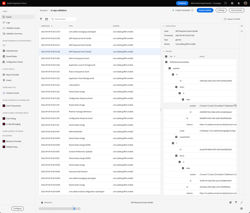Collapse the timeline using the arrows icon
The width and height of the screenshot is (250, 213).
(242, 202)
